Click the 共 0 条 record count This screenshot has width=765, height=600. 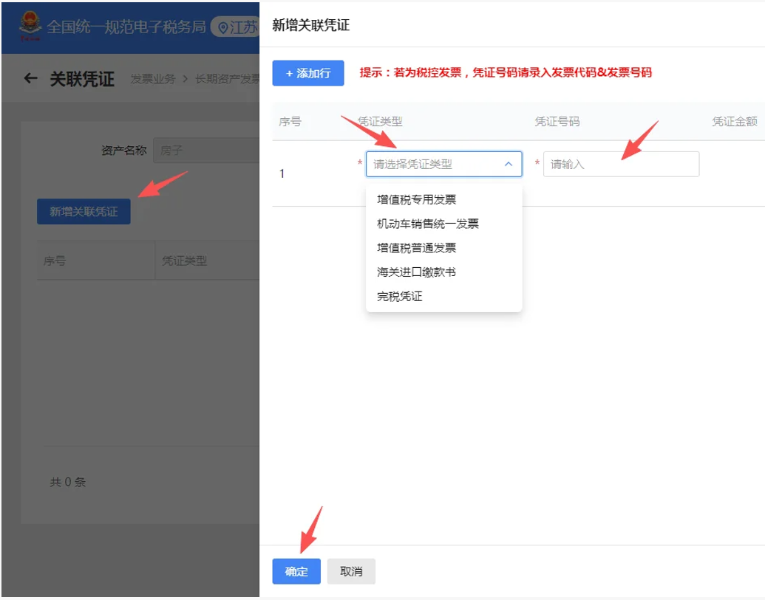[x=68, y=482]
